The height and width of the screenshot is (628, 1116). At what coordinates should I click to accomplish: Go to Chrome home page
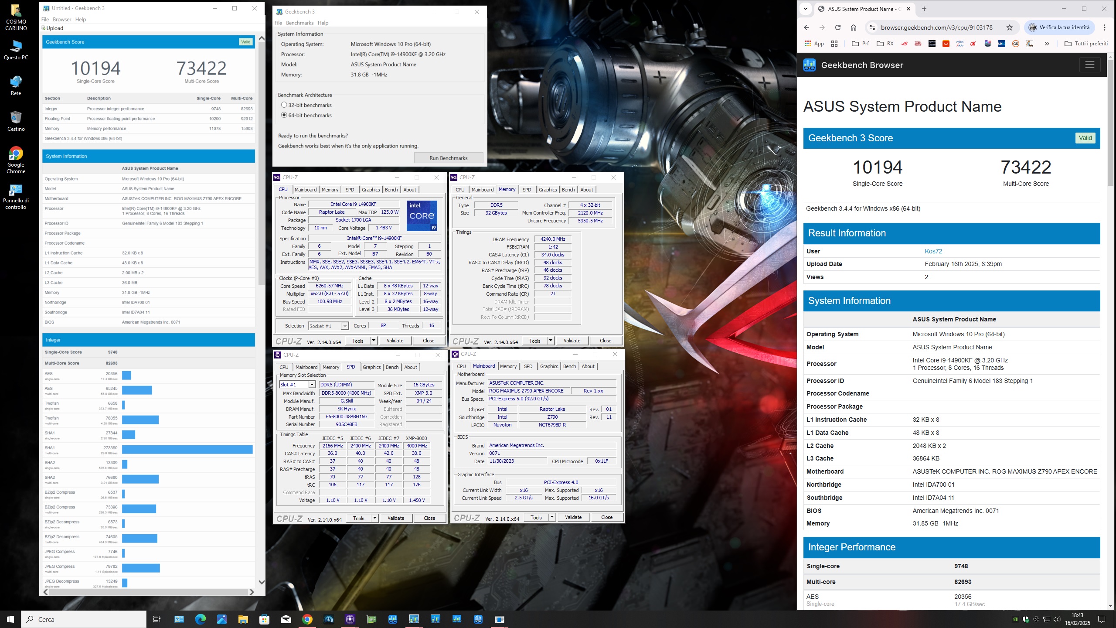(x=853, y=27)
